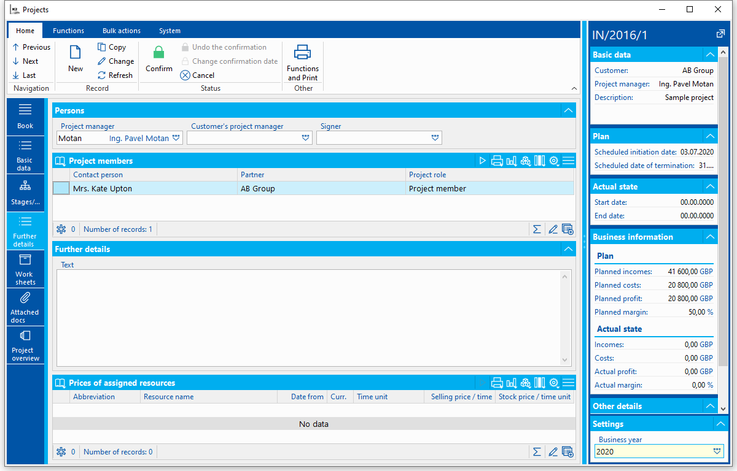737x471 pixels.
Task: Click add-record icon under Project members table
Action: coord(567,229)
